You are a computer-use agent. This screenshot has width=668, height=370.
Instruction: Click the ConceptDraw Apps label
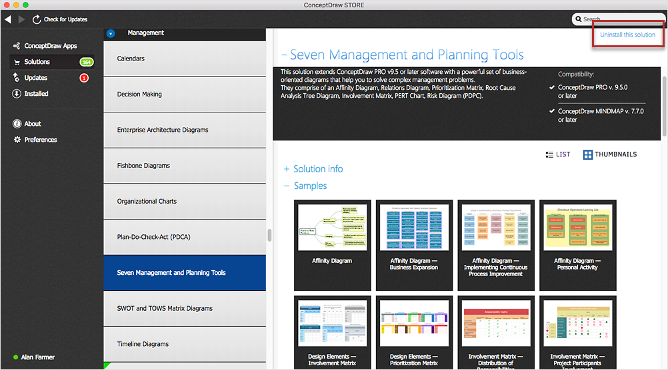[50, 46]
